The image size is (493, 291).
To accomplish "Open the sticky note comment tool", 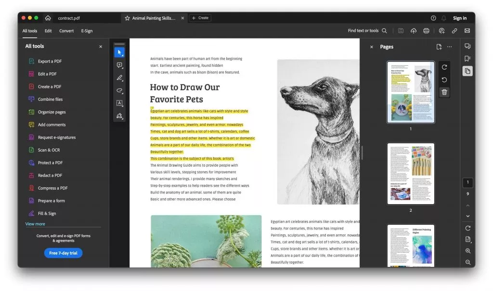I will 119,65.
